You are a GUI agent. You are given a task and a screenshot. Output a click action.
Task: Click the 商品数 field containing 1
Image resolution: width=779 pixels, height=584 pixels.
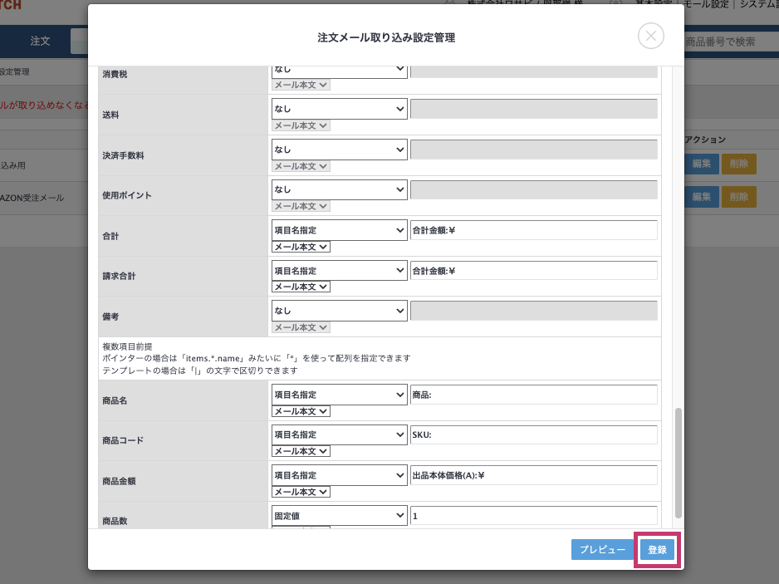pyautogui.click(x=533, y=516)
